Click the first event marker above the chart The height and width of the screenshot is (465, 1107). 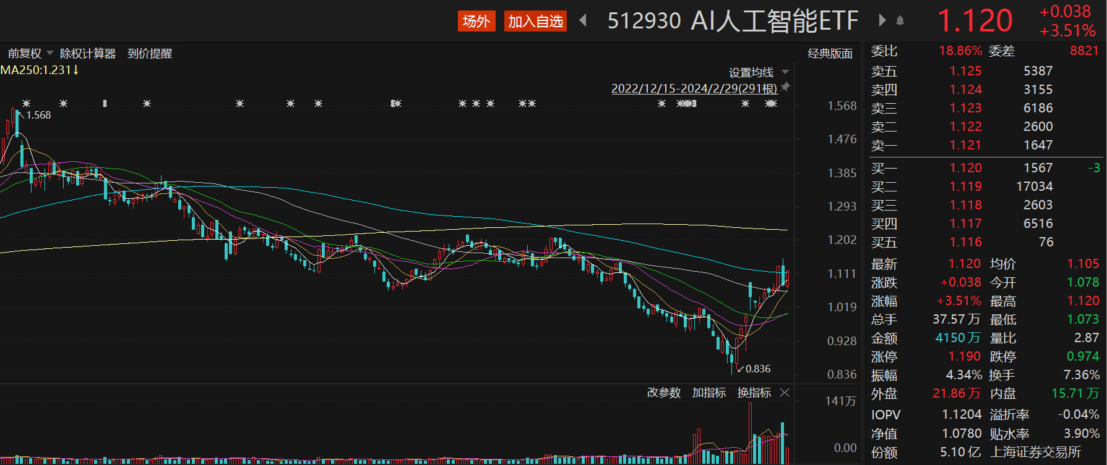(26, 104)
